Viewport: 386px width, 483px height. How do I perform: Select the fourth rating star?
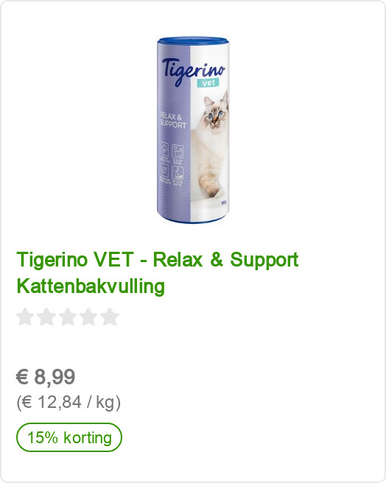coord(89,317)
